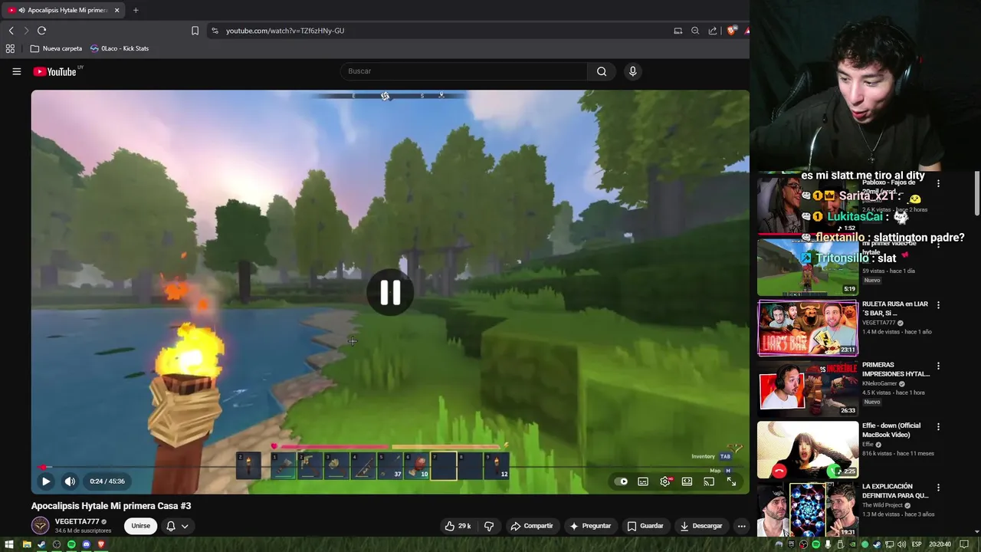Open options for LA EXPLICACIÓN DEFINITIVA video

pyautogui.click(x=938, y=488)
